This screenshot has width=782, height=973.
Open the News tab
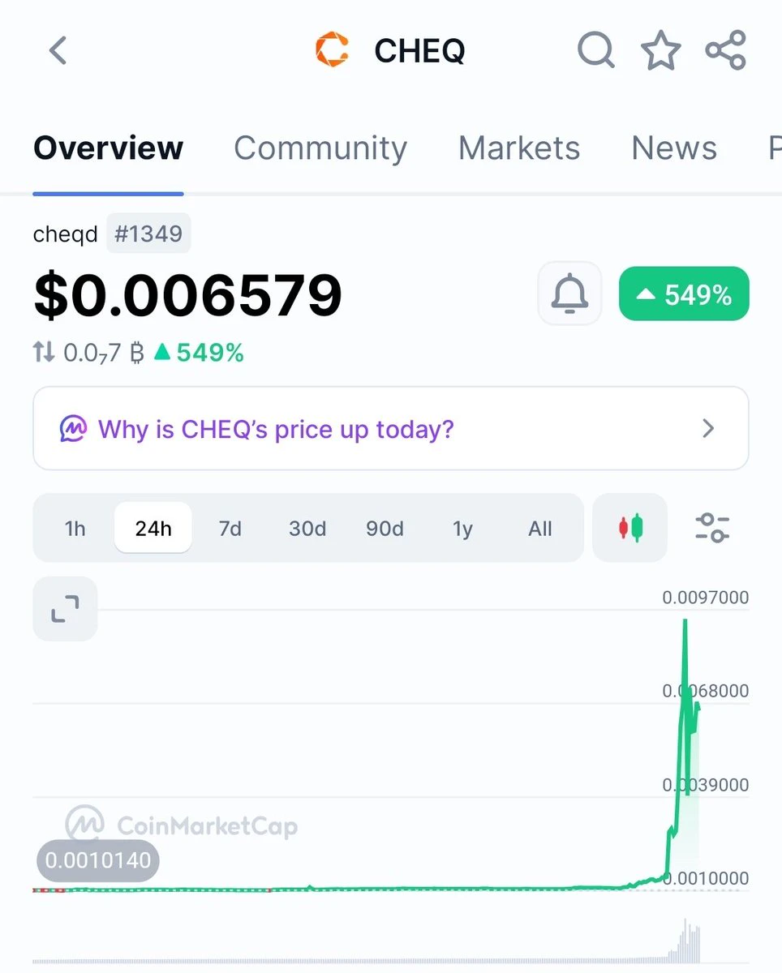click(x=674, y=148)
